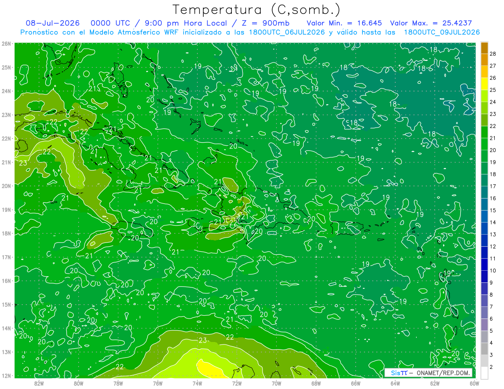Click the 14N latitude axis label
The image size is (504, 389).
(6, 328)
